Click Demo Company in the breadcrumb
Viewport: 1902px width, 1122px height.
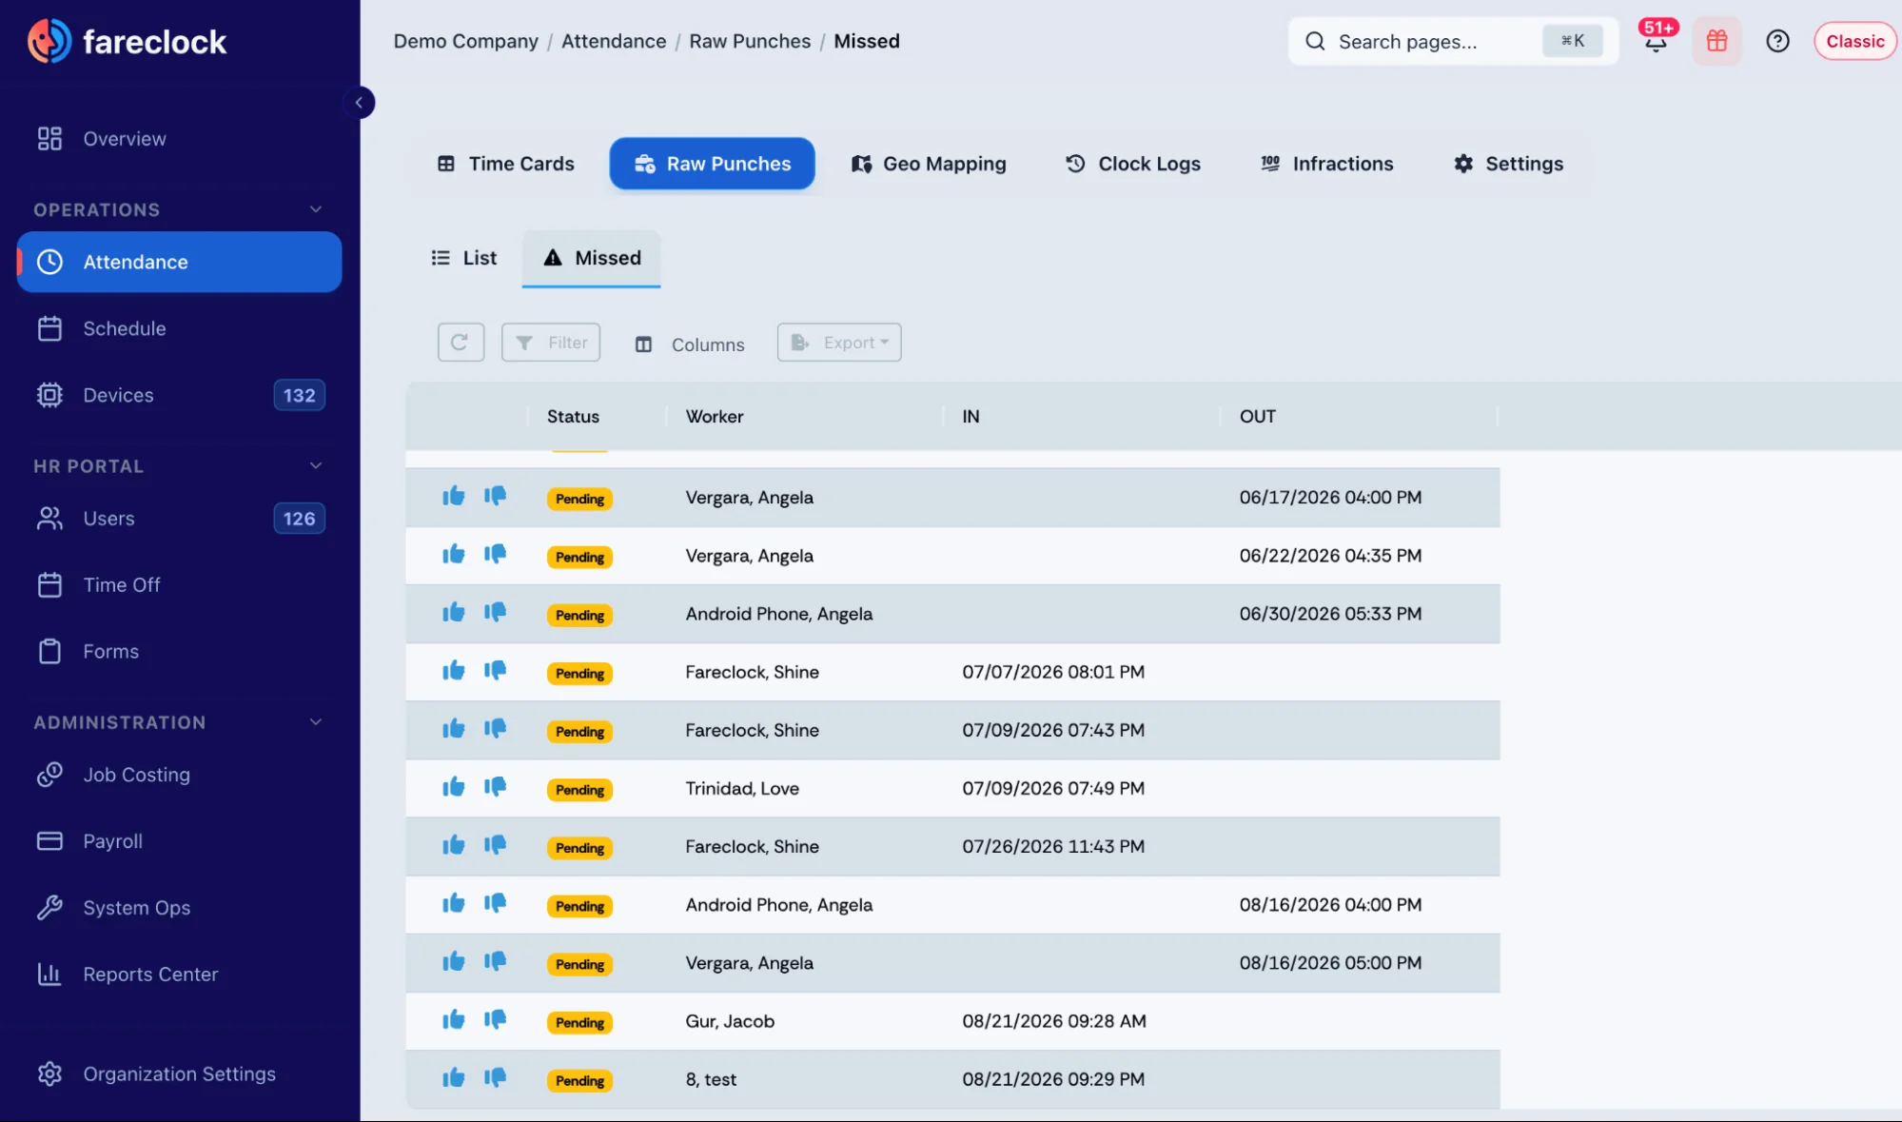pos(466,41)
